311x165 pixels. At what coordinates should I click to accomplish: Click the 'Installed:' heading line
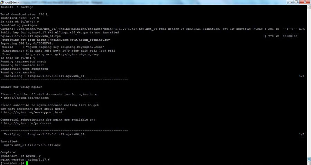point(9,142)
